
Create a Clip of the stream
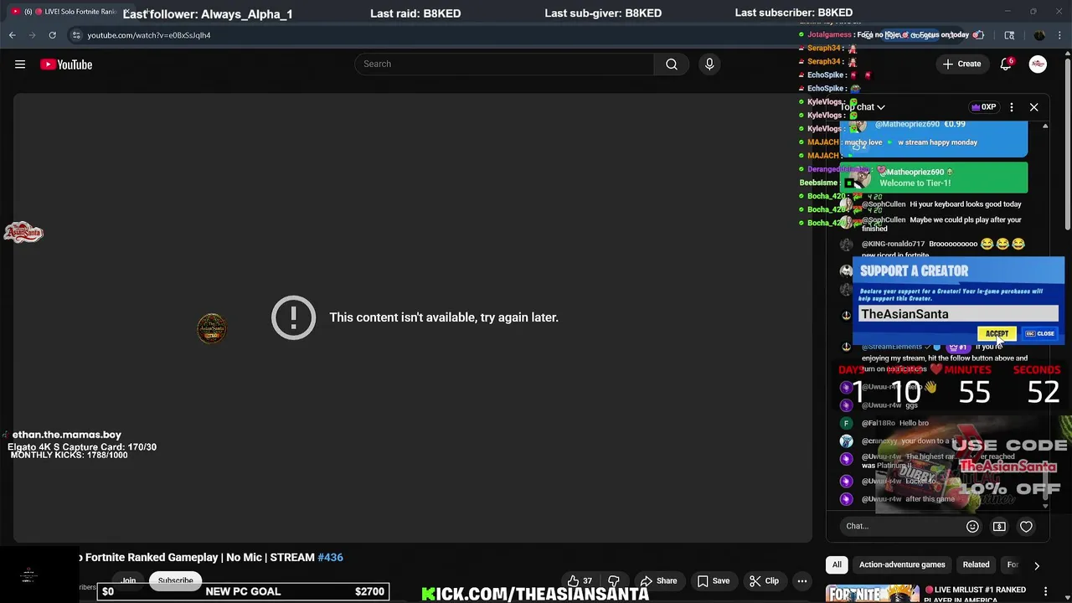point(764,580)
